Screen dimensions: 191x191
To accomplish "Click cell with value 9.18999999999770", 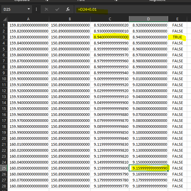I will pos(110,186).
